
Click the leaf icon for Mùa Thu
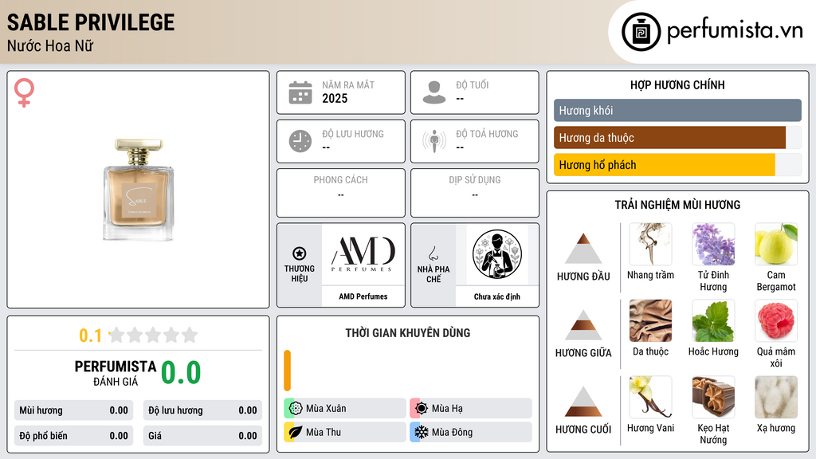coord(296,432)
